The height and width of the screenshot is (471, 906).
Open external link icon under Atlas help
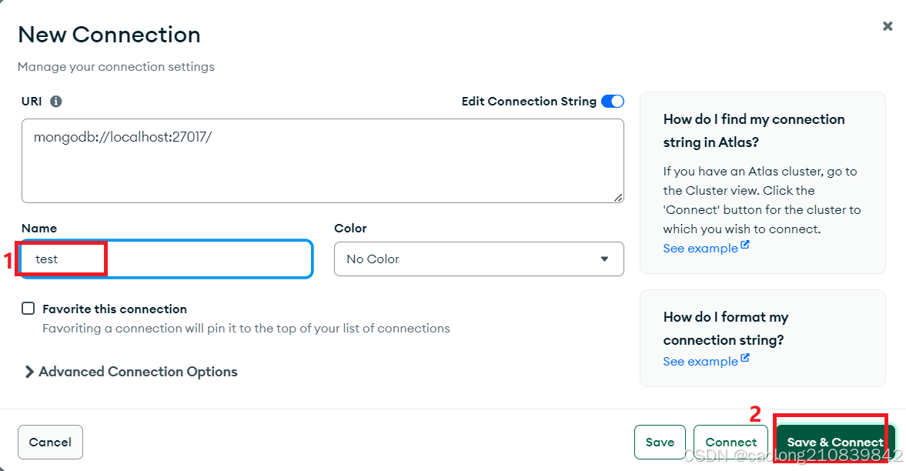tap(745, 246)
